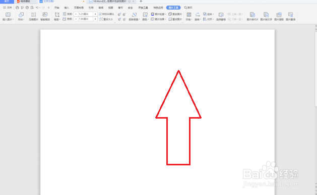Viewport: 317px width, 195px height.
Task: Click the height (高度) value field
Action: [x=85, y=14]
